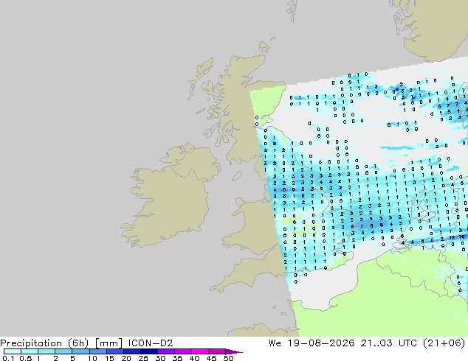Click the '(21+06)' forecast offset text
Viewport: 468px width, 361px height.
444,343
